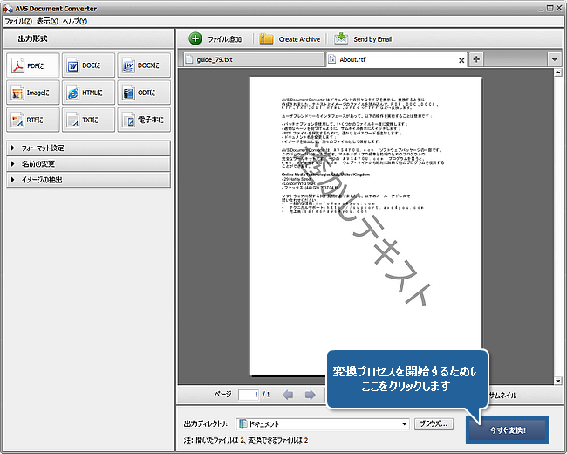
Task: Select PDF output format button
Action: pyautogui.click(x=33, y=65)
